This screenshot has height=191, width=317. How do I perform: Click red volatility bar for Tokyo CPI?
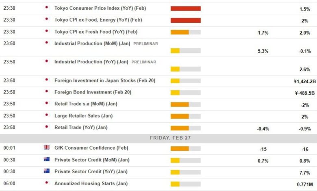click(x=186, y=9)
